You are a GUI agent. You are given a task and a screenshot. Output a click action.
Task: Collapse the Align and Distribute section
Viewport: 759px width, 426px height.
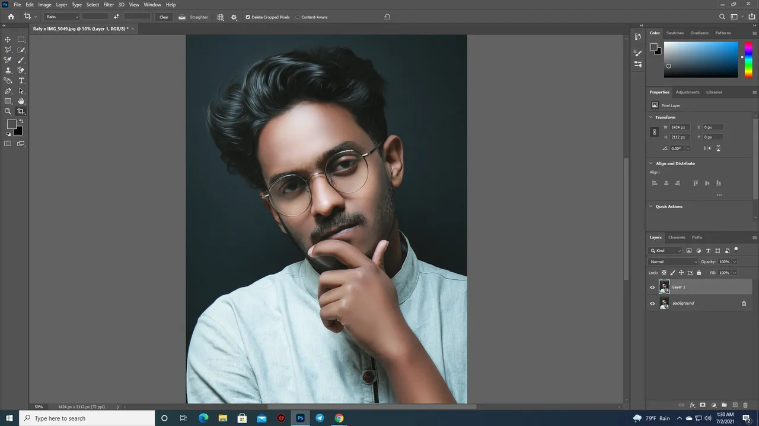(x=651, y=163)
